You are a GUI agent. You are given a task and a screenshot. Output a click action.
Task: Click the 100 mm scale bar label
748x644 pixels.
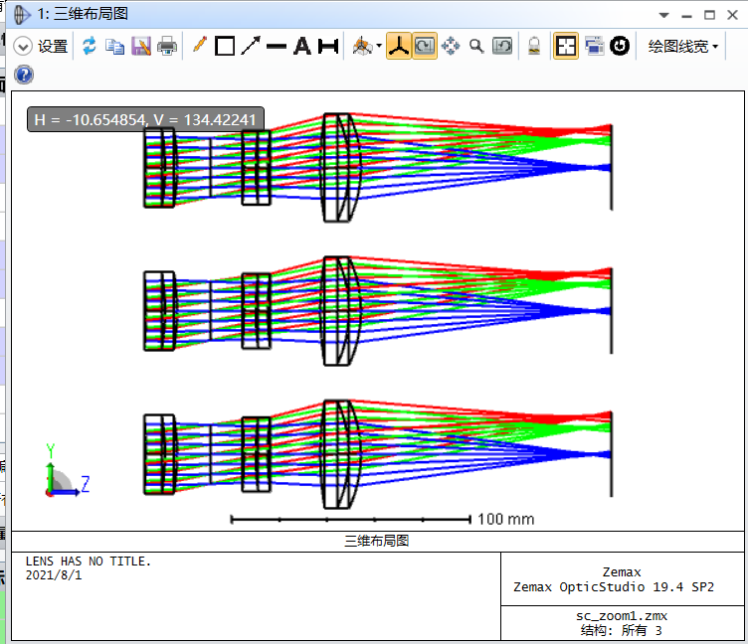[505, 519]
